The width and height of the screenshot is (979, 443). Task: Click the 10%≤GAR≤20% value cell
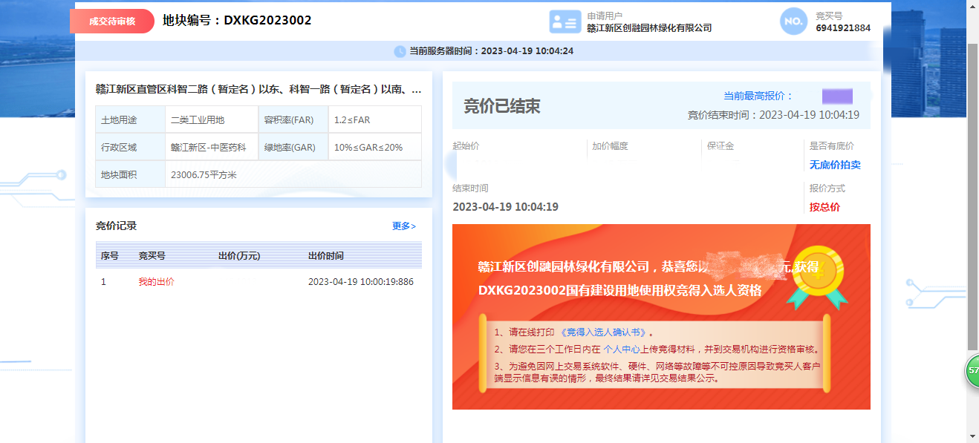click(x=375, y=147)
